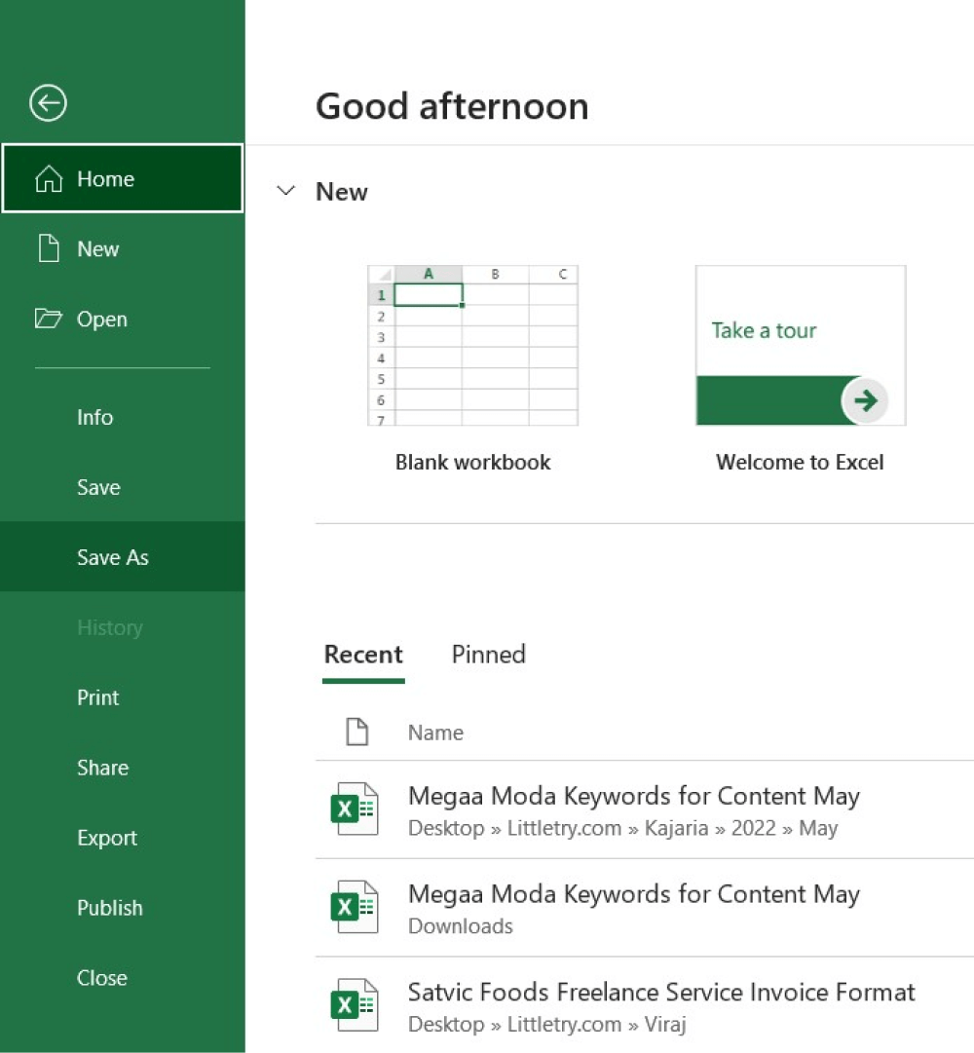974x1053 pixels.
Task: Click the Open folder icon
Action: tap(49, 319)
